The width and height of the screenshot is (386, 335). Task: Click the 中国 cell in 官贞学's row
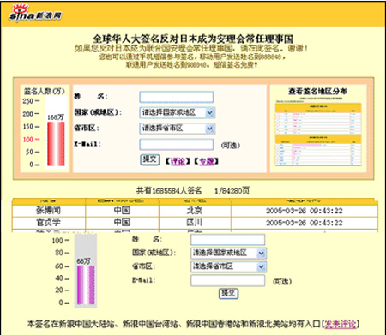(x=122, y=223)
